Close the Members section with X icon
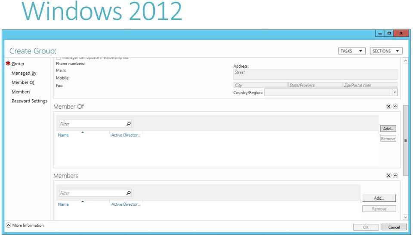Screen dimensions: 413x235 click(388, 176)
